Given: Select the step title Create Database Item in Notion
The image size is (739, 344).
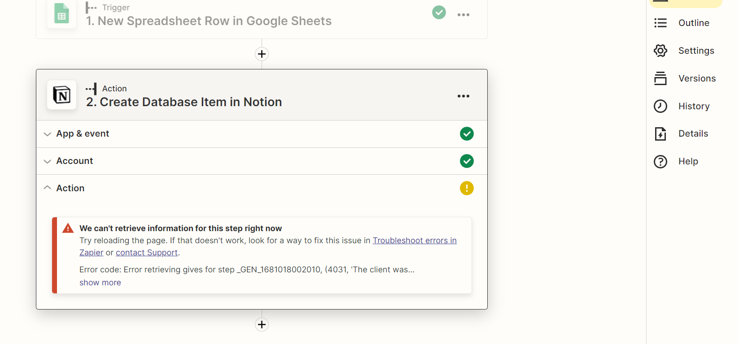Looking at the screenshot, I should 184,102.
